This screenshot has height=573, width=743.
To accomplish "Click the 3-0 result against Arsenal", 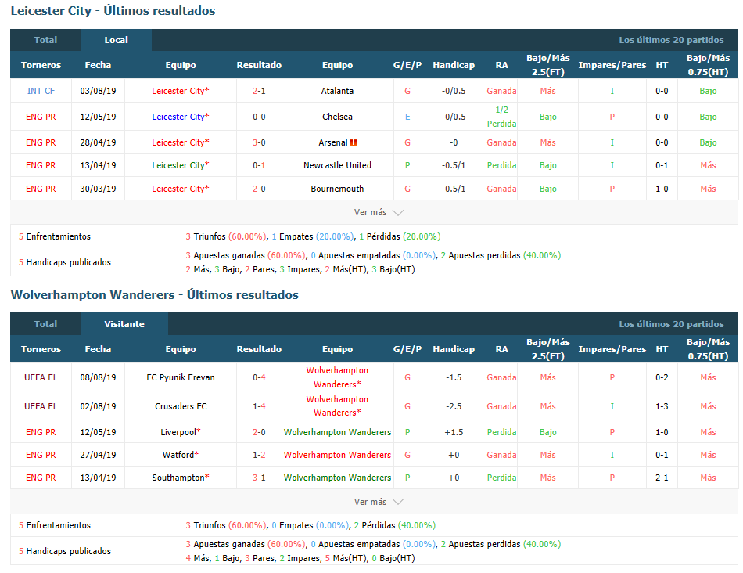I will pyautogui.click(x=259, y=142).
